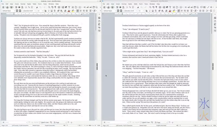
Task: Click Save icon in right window toolbar
Action: click(x=113, y=7)
